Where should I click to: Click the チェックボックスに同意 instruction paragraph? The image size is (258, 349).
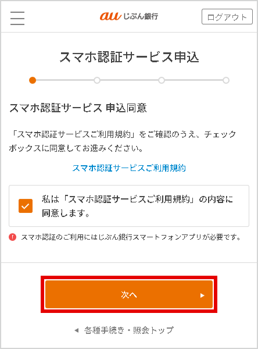click(123, 141)
